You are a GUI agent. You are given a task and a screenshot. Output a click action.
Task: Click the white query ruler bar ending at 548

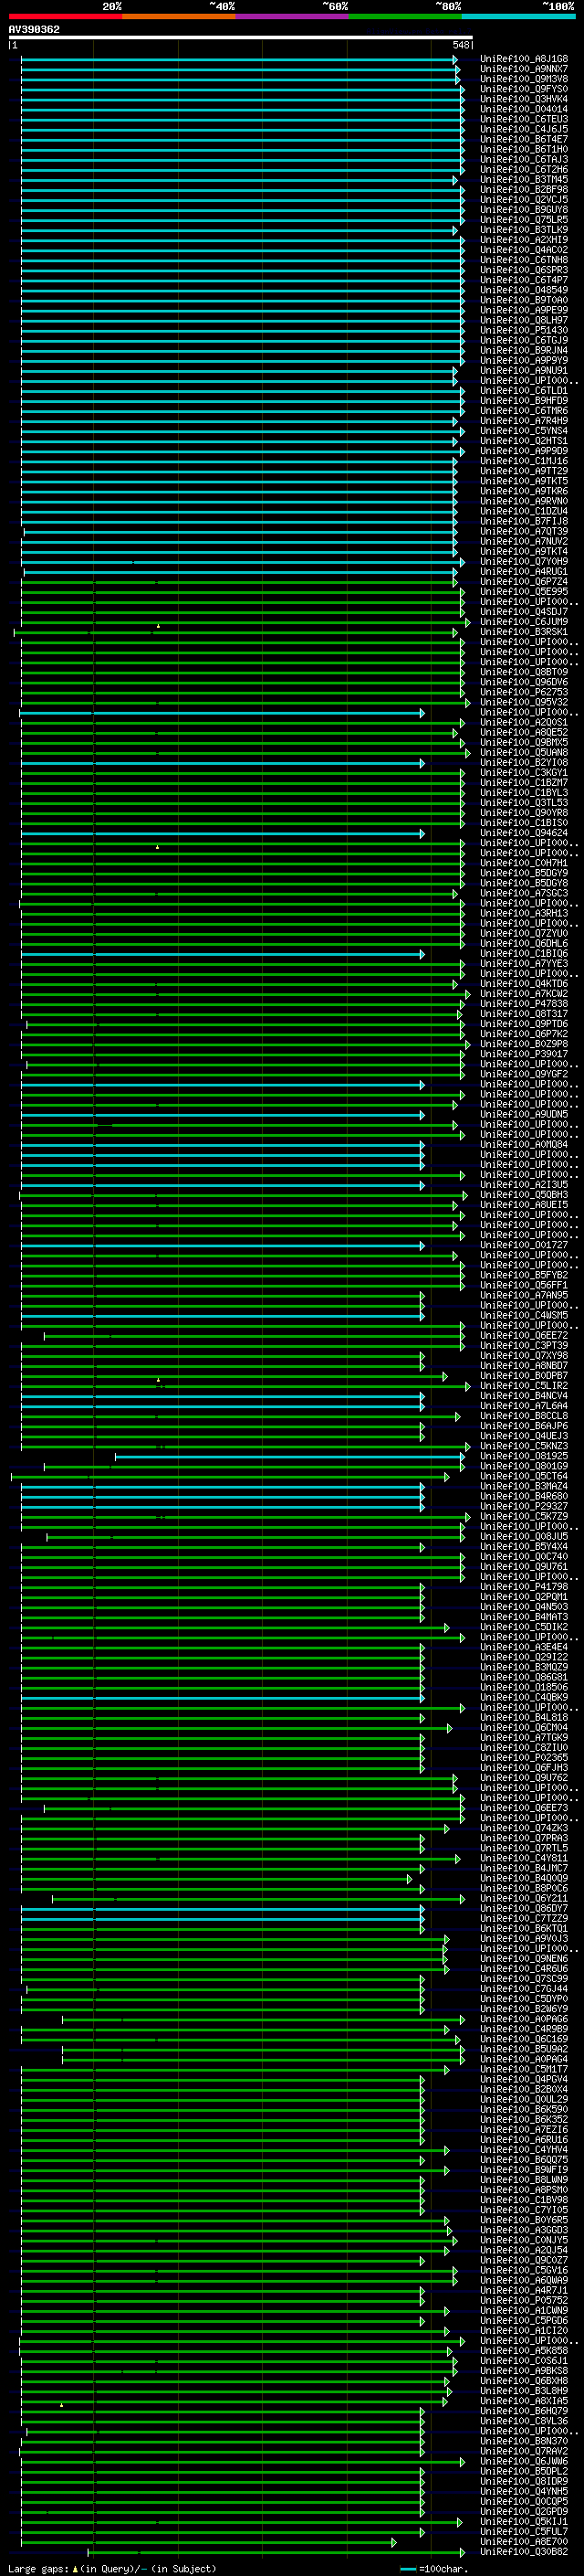click(241, 38)
